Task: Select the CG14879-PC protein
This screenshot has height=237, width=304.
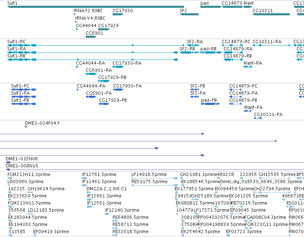Action: coord(235,90)
